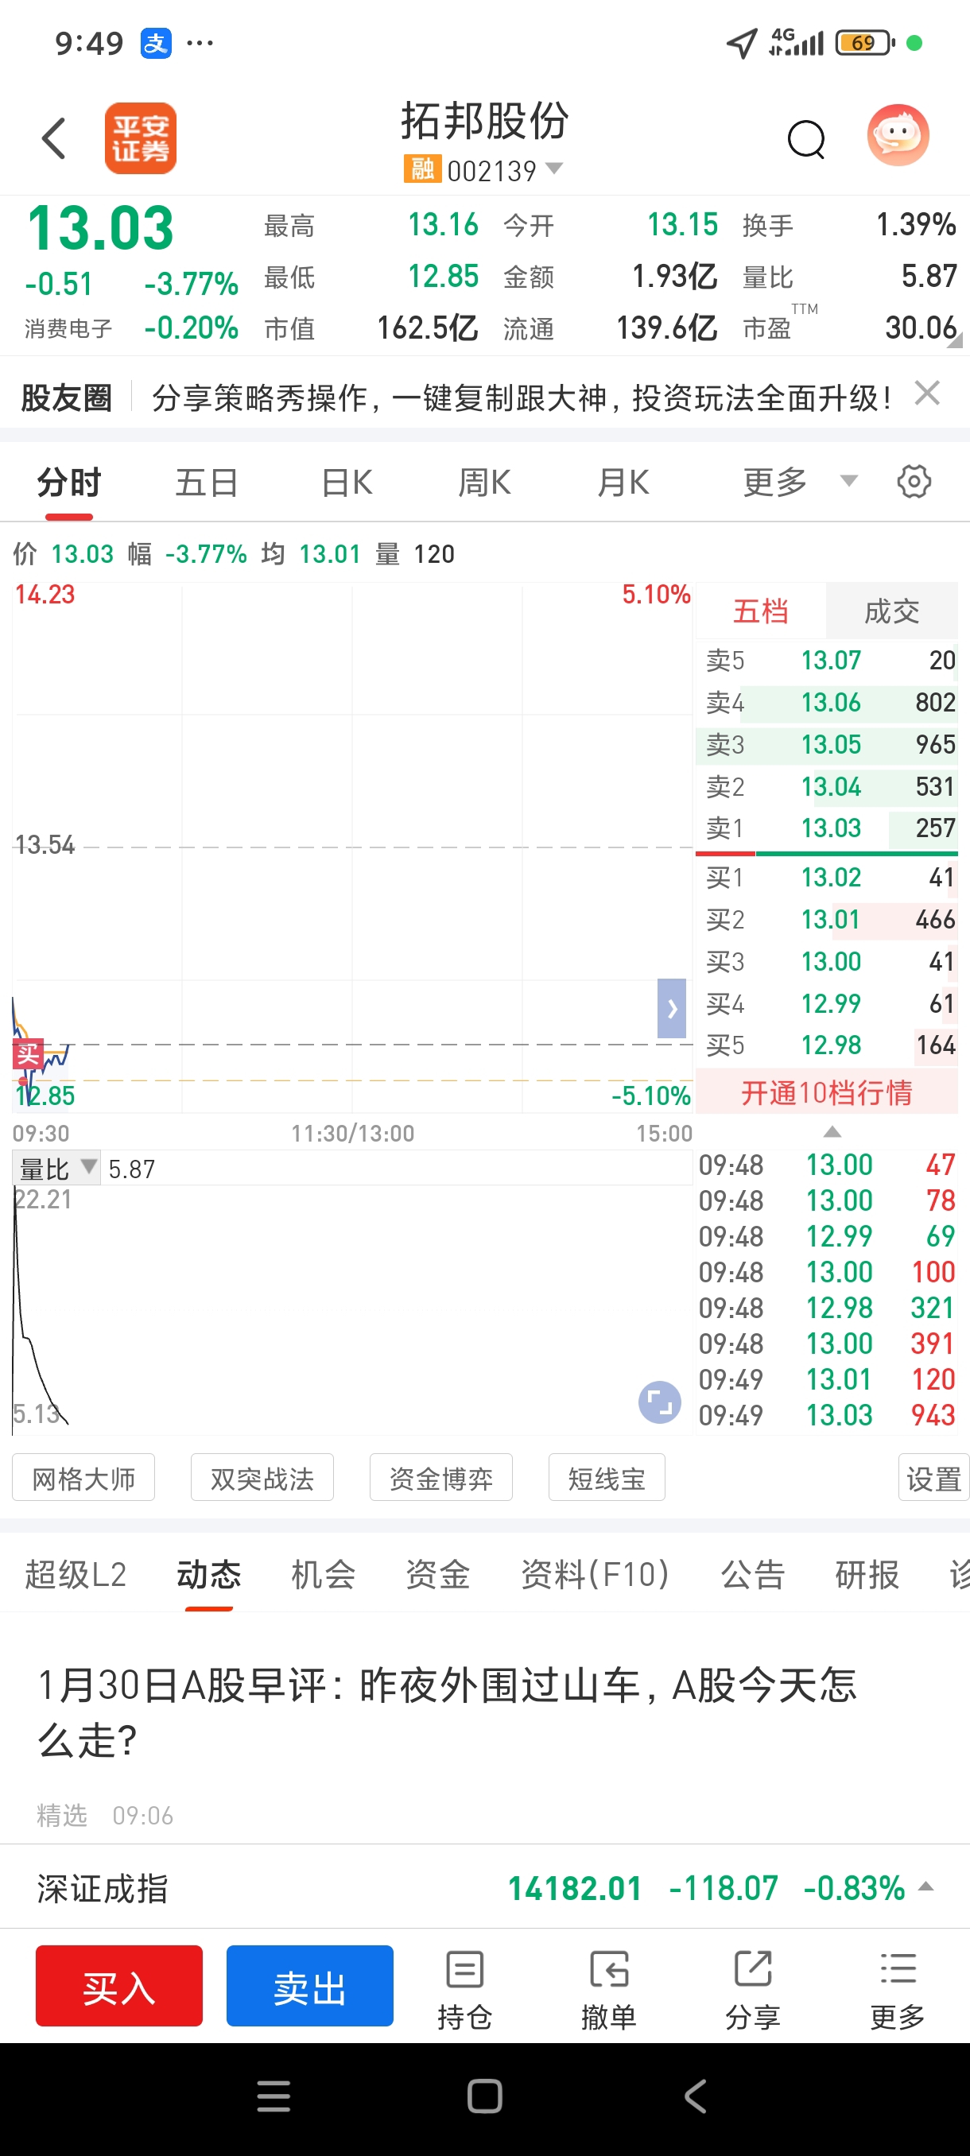Open the 更多 menu icon at bottom
This screenshot has width=970, height=2156.
[897, 1988]
